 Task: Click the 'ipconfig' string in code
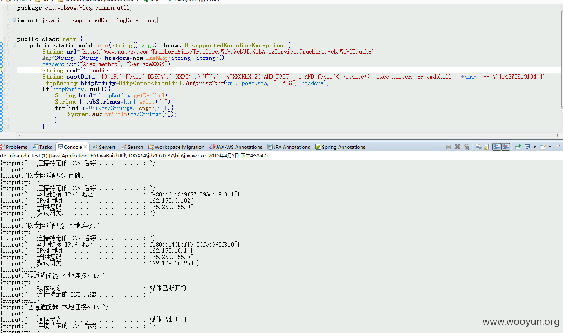tap(97, 70)
